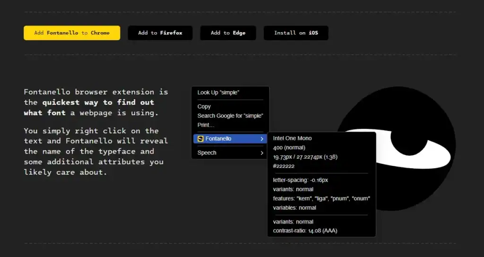Open the Speech context menu entry

coord(230,153)
